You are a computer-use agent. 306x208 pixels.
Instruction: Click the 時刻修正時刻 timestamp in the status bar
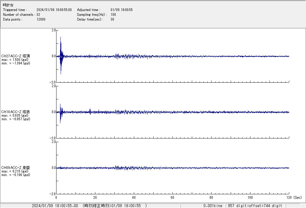115,206
